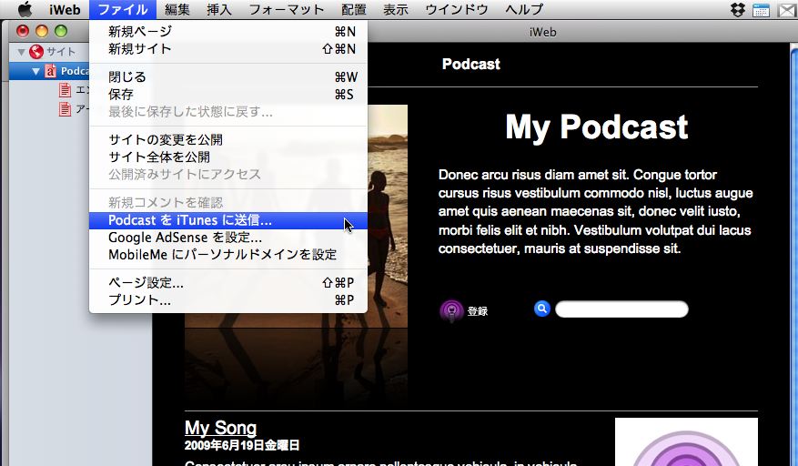This screenshot has height=466, width=798.
Task: Click the mail envelope menu bar icon
Action: coord(787,10)
